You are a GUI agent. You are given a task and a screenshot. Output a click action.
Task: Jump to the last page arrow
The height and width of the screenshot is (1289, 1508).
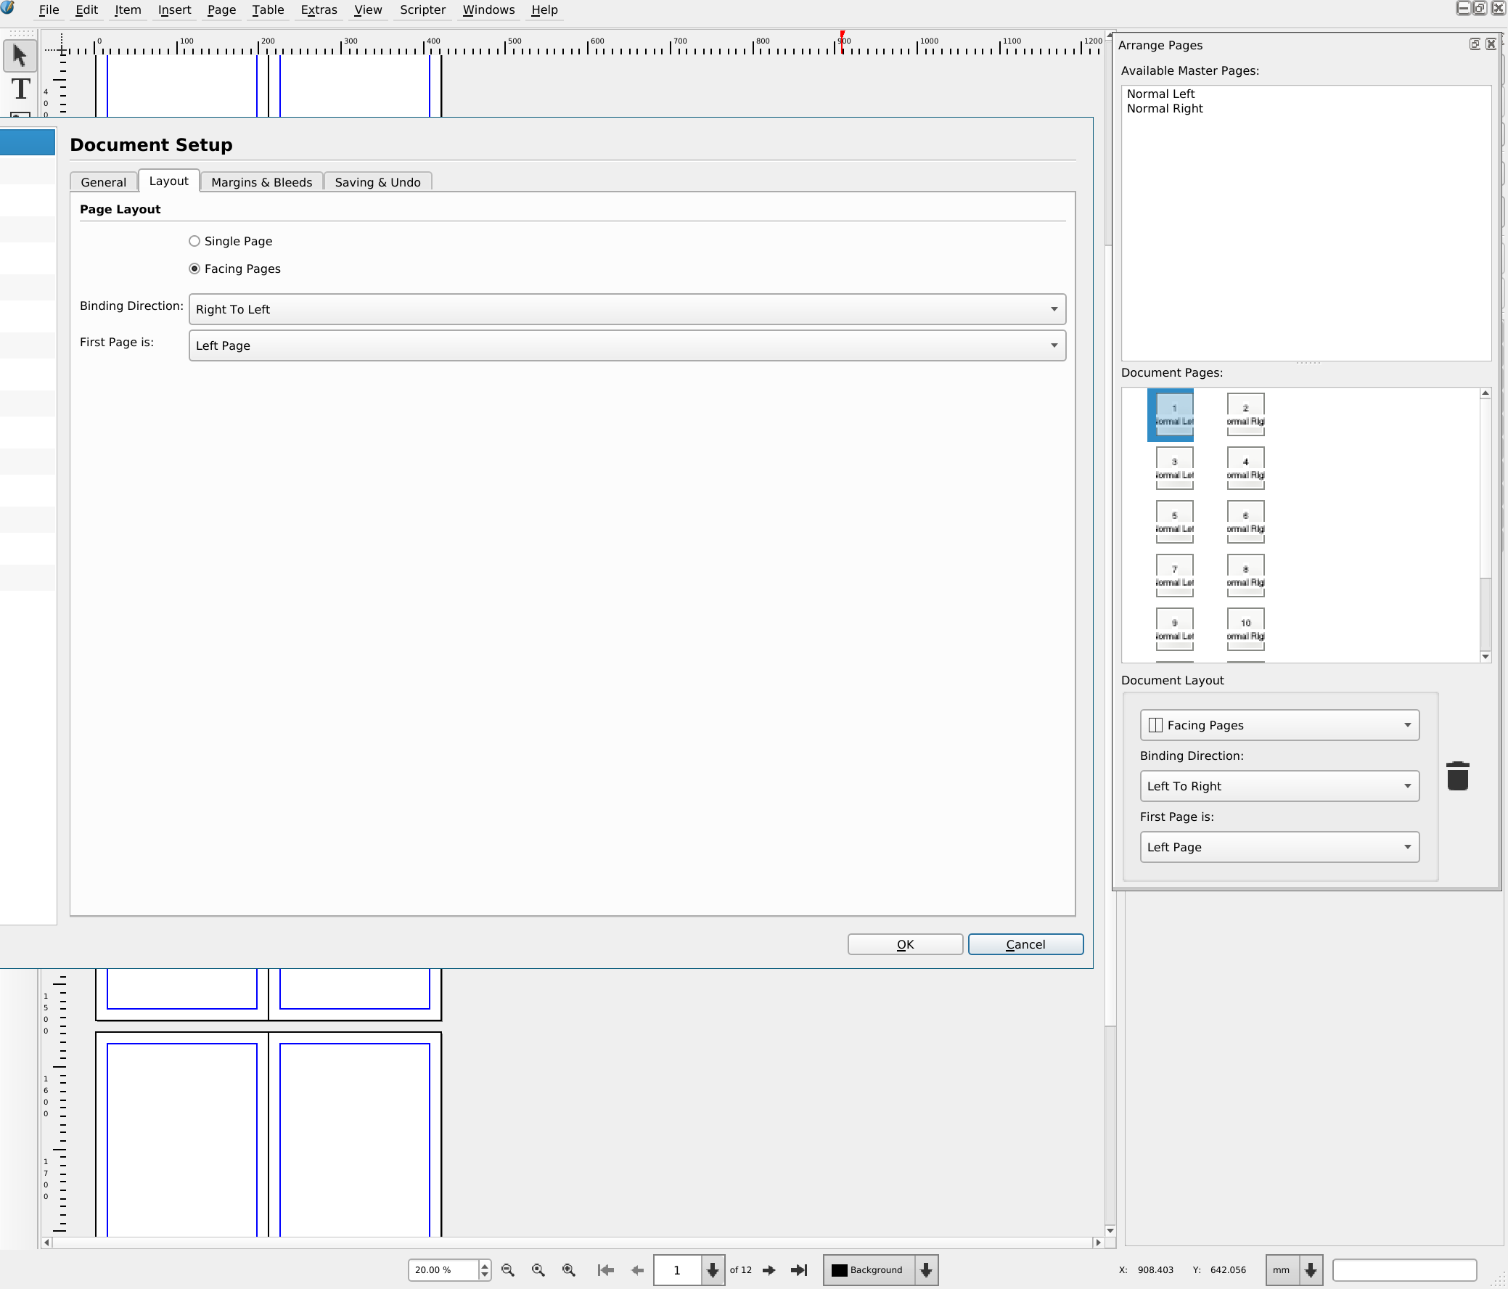coord(798,1269)
